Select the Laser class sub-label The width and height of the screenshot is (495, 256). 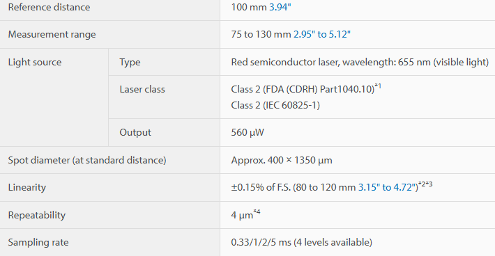tap(142, 90)
